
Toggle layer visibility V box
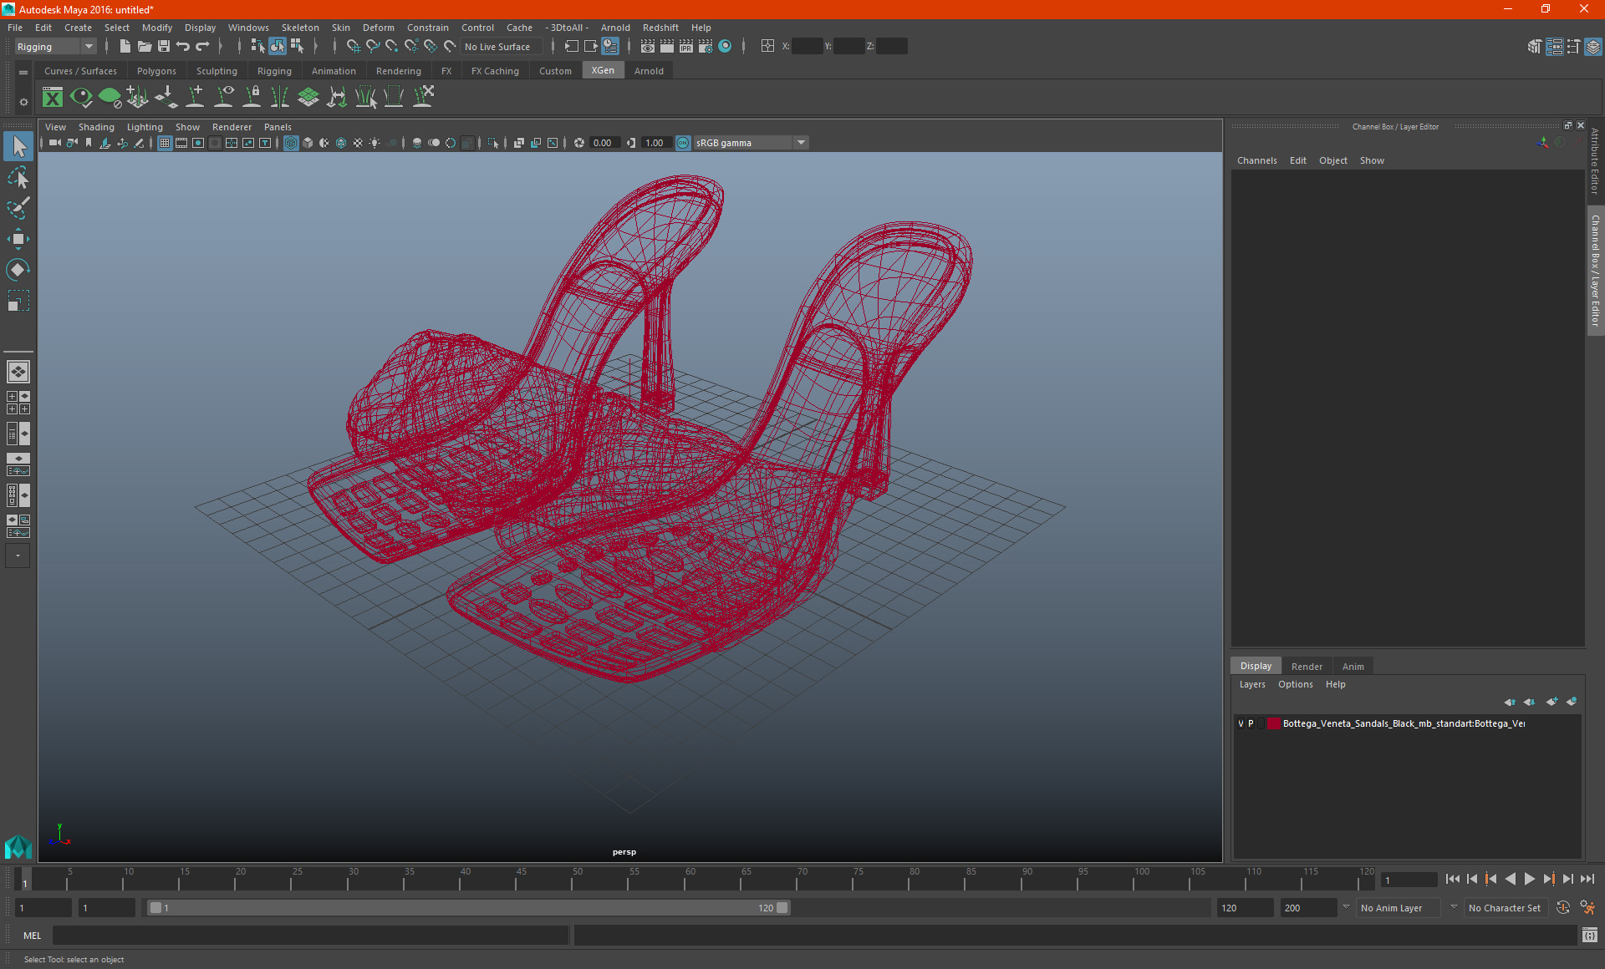click(1241, 723)
